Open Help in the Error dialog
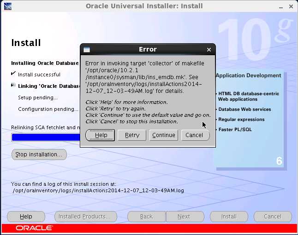This screenshot has width=298, height=235. pyautogui.click(x=100, y=135)
